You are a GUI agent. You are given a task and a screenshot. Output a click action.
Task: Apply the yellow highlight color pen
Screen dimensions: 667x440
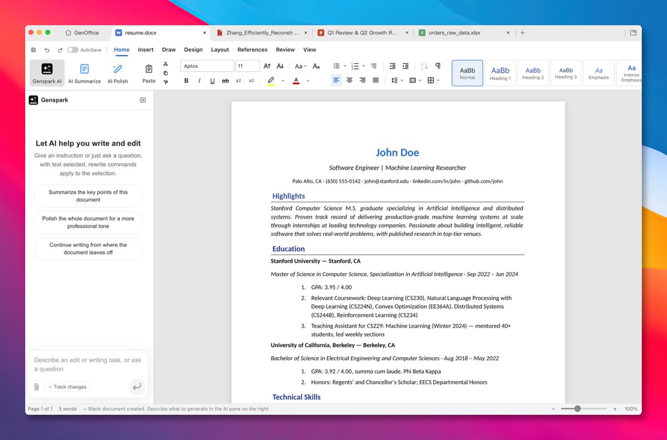pos(271,81)
